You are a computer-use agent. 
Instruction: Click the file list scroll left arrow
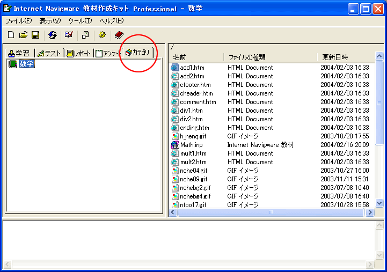tap(173, 212)
